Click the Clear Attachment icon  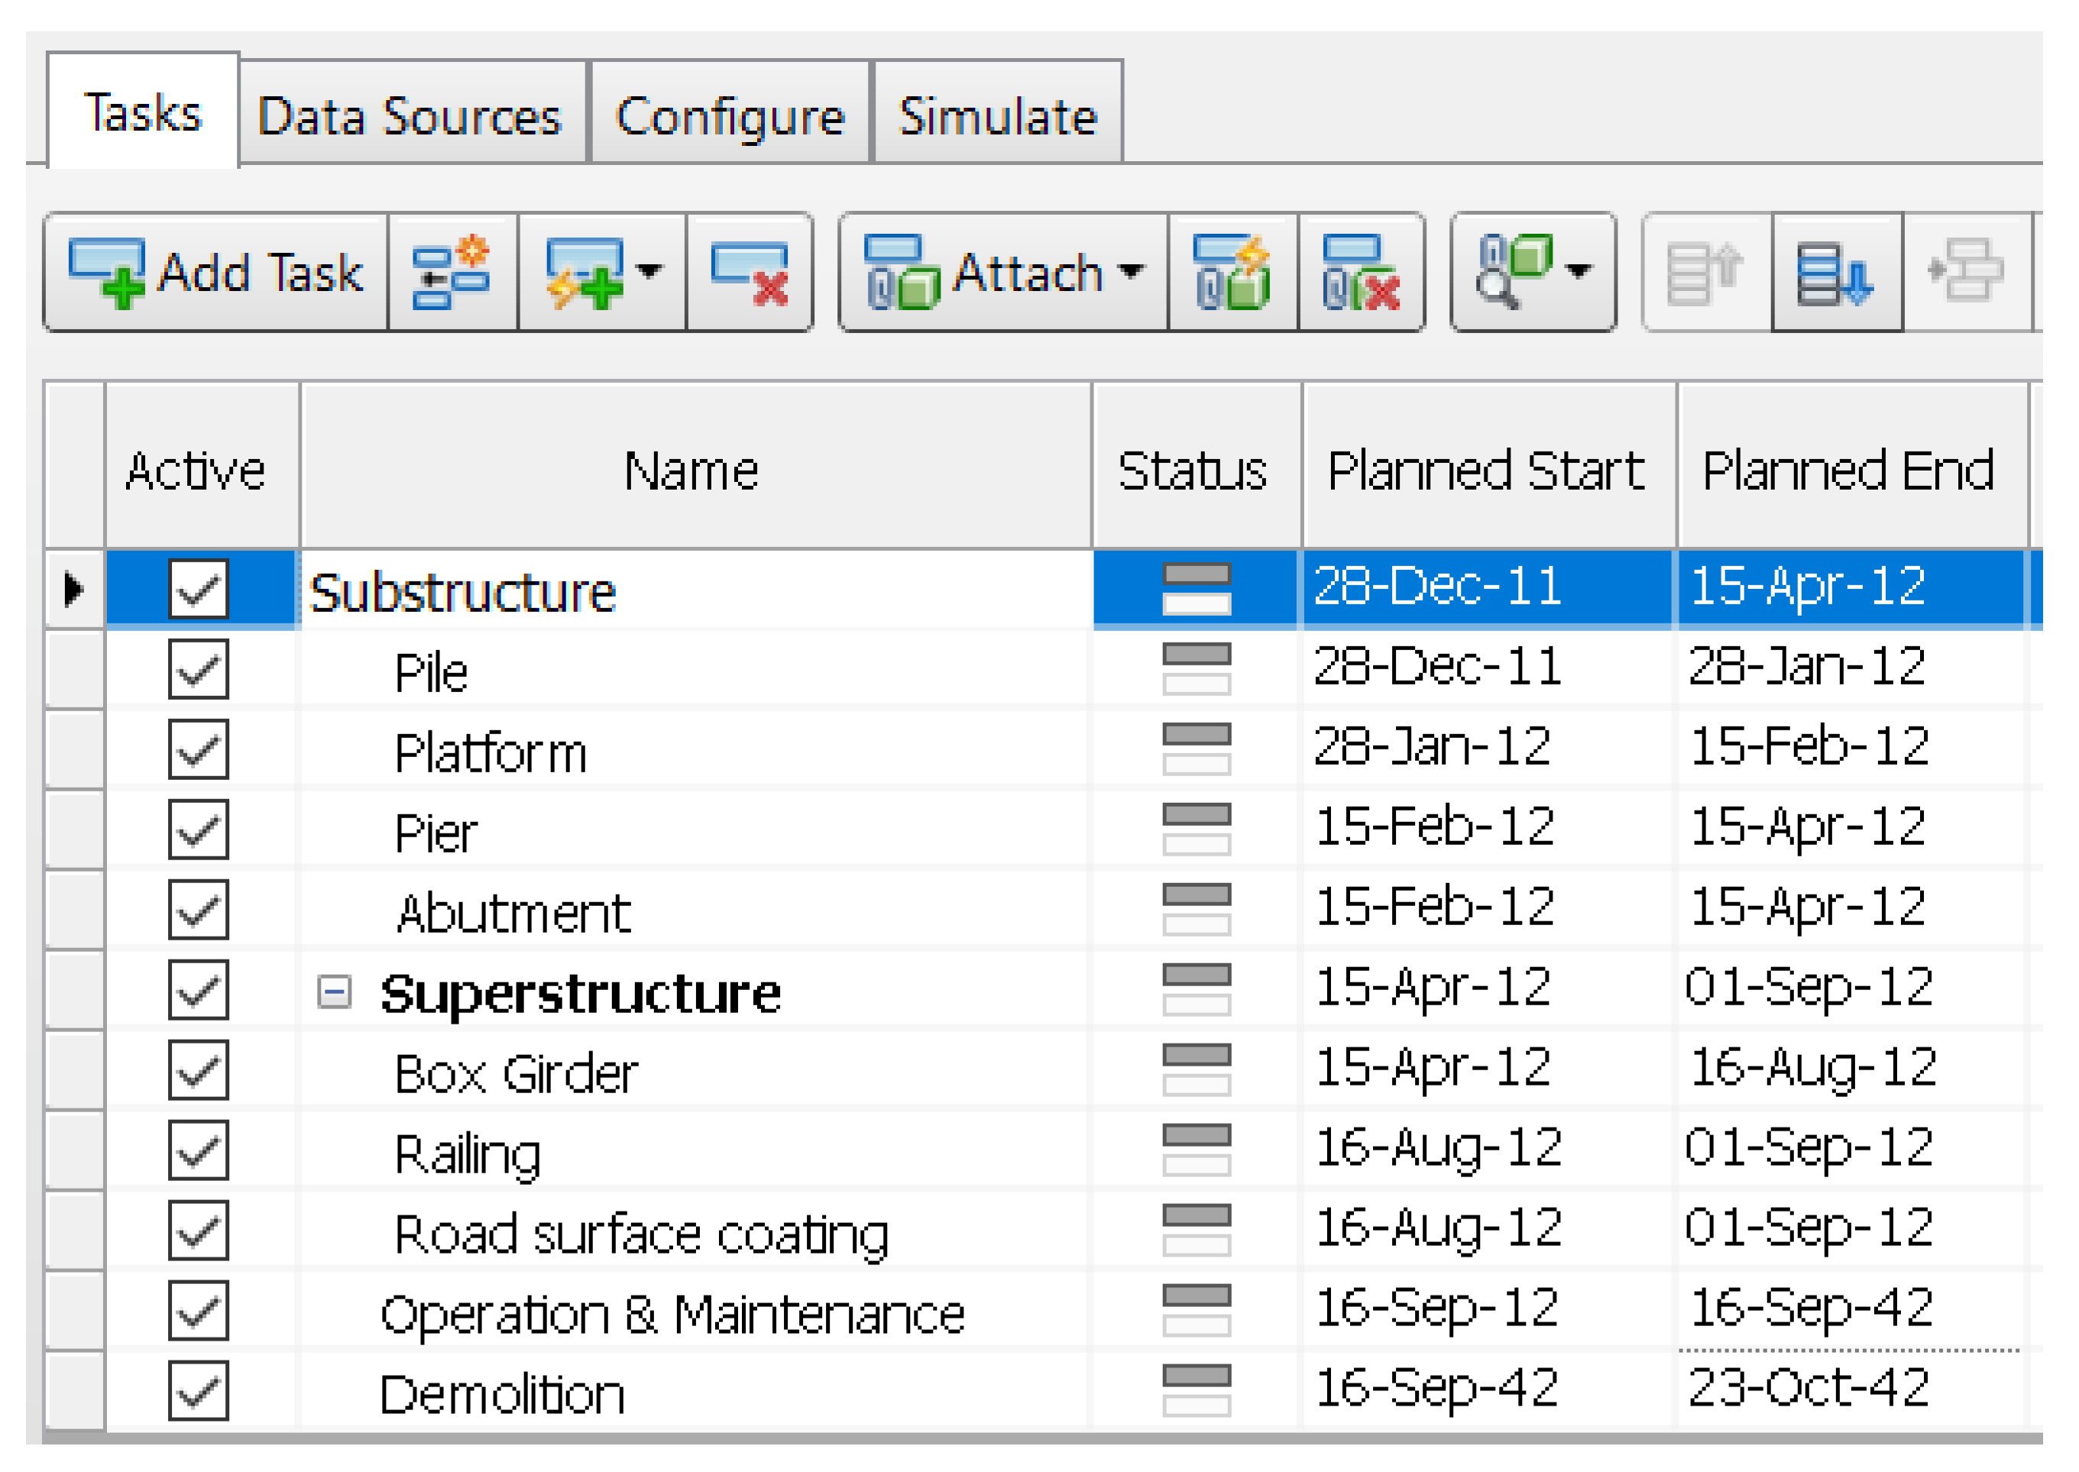1360,273
